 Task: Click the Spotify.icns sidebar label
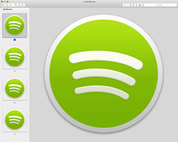(8, 9)
